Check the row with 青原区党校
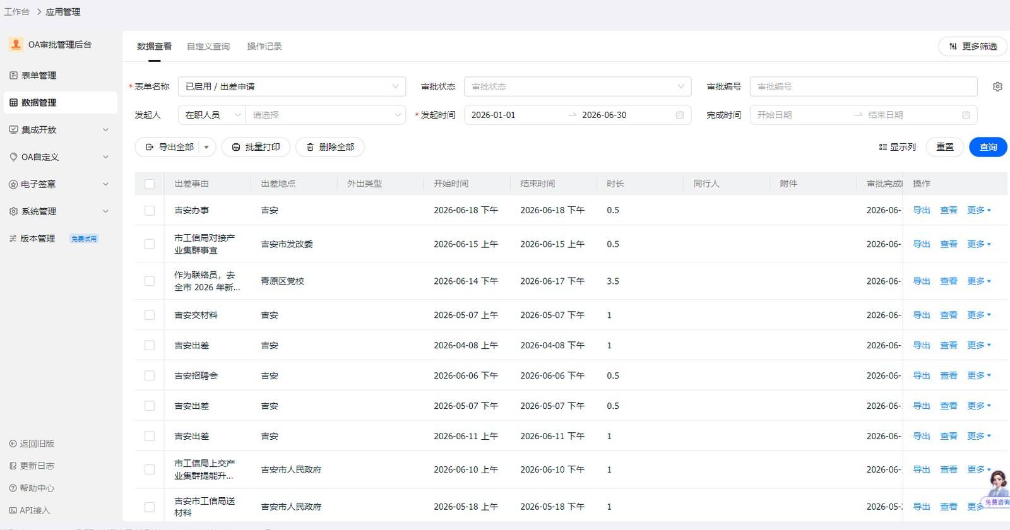1010x530 pixels. tap(150, 281)
